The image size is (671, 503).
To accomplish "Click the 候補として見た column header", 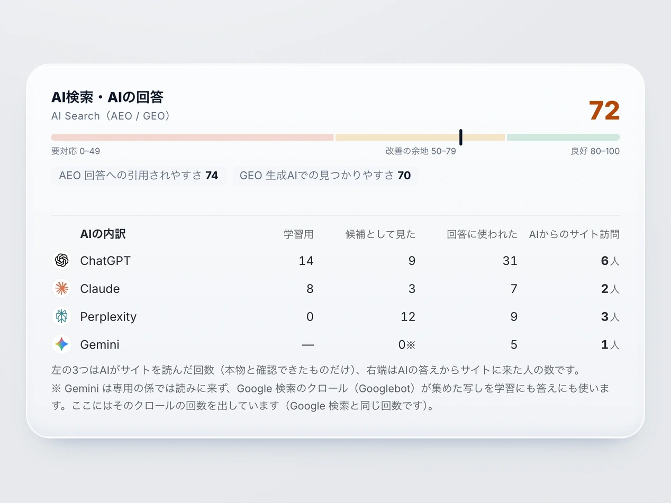I will (380, 234).
